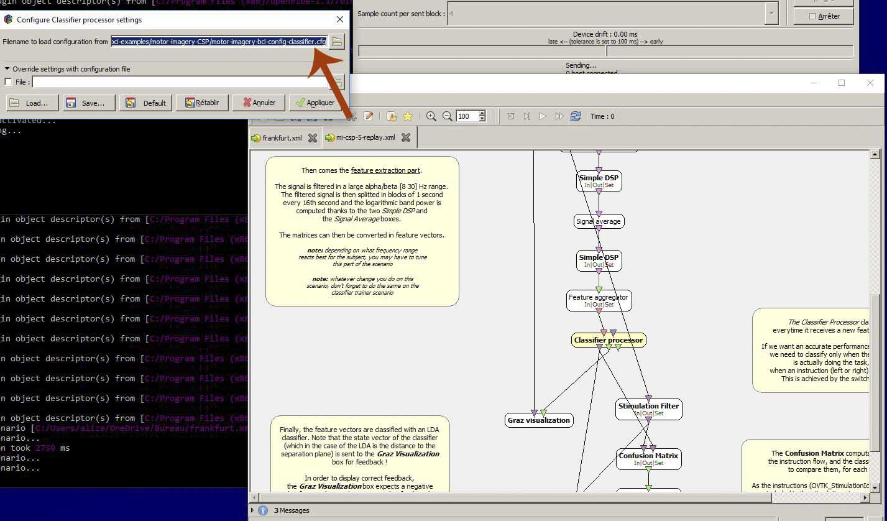Select the Confusion Matrix box

648,459
